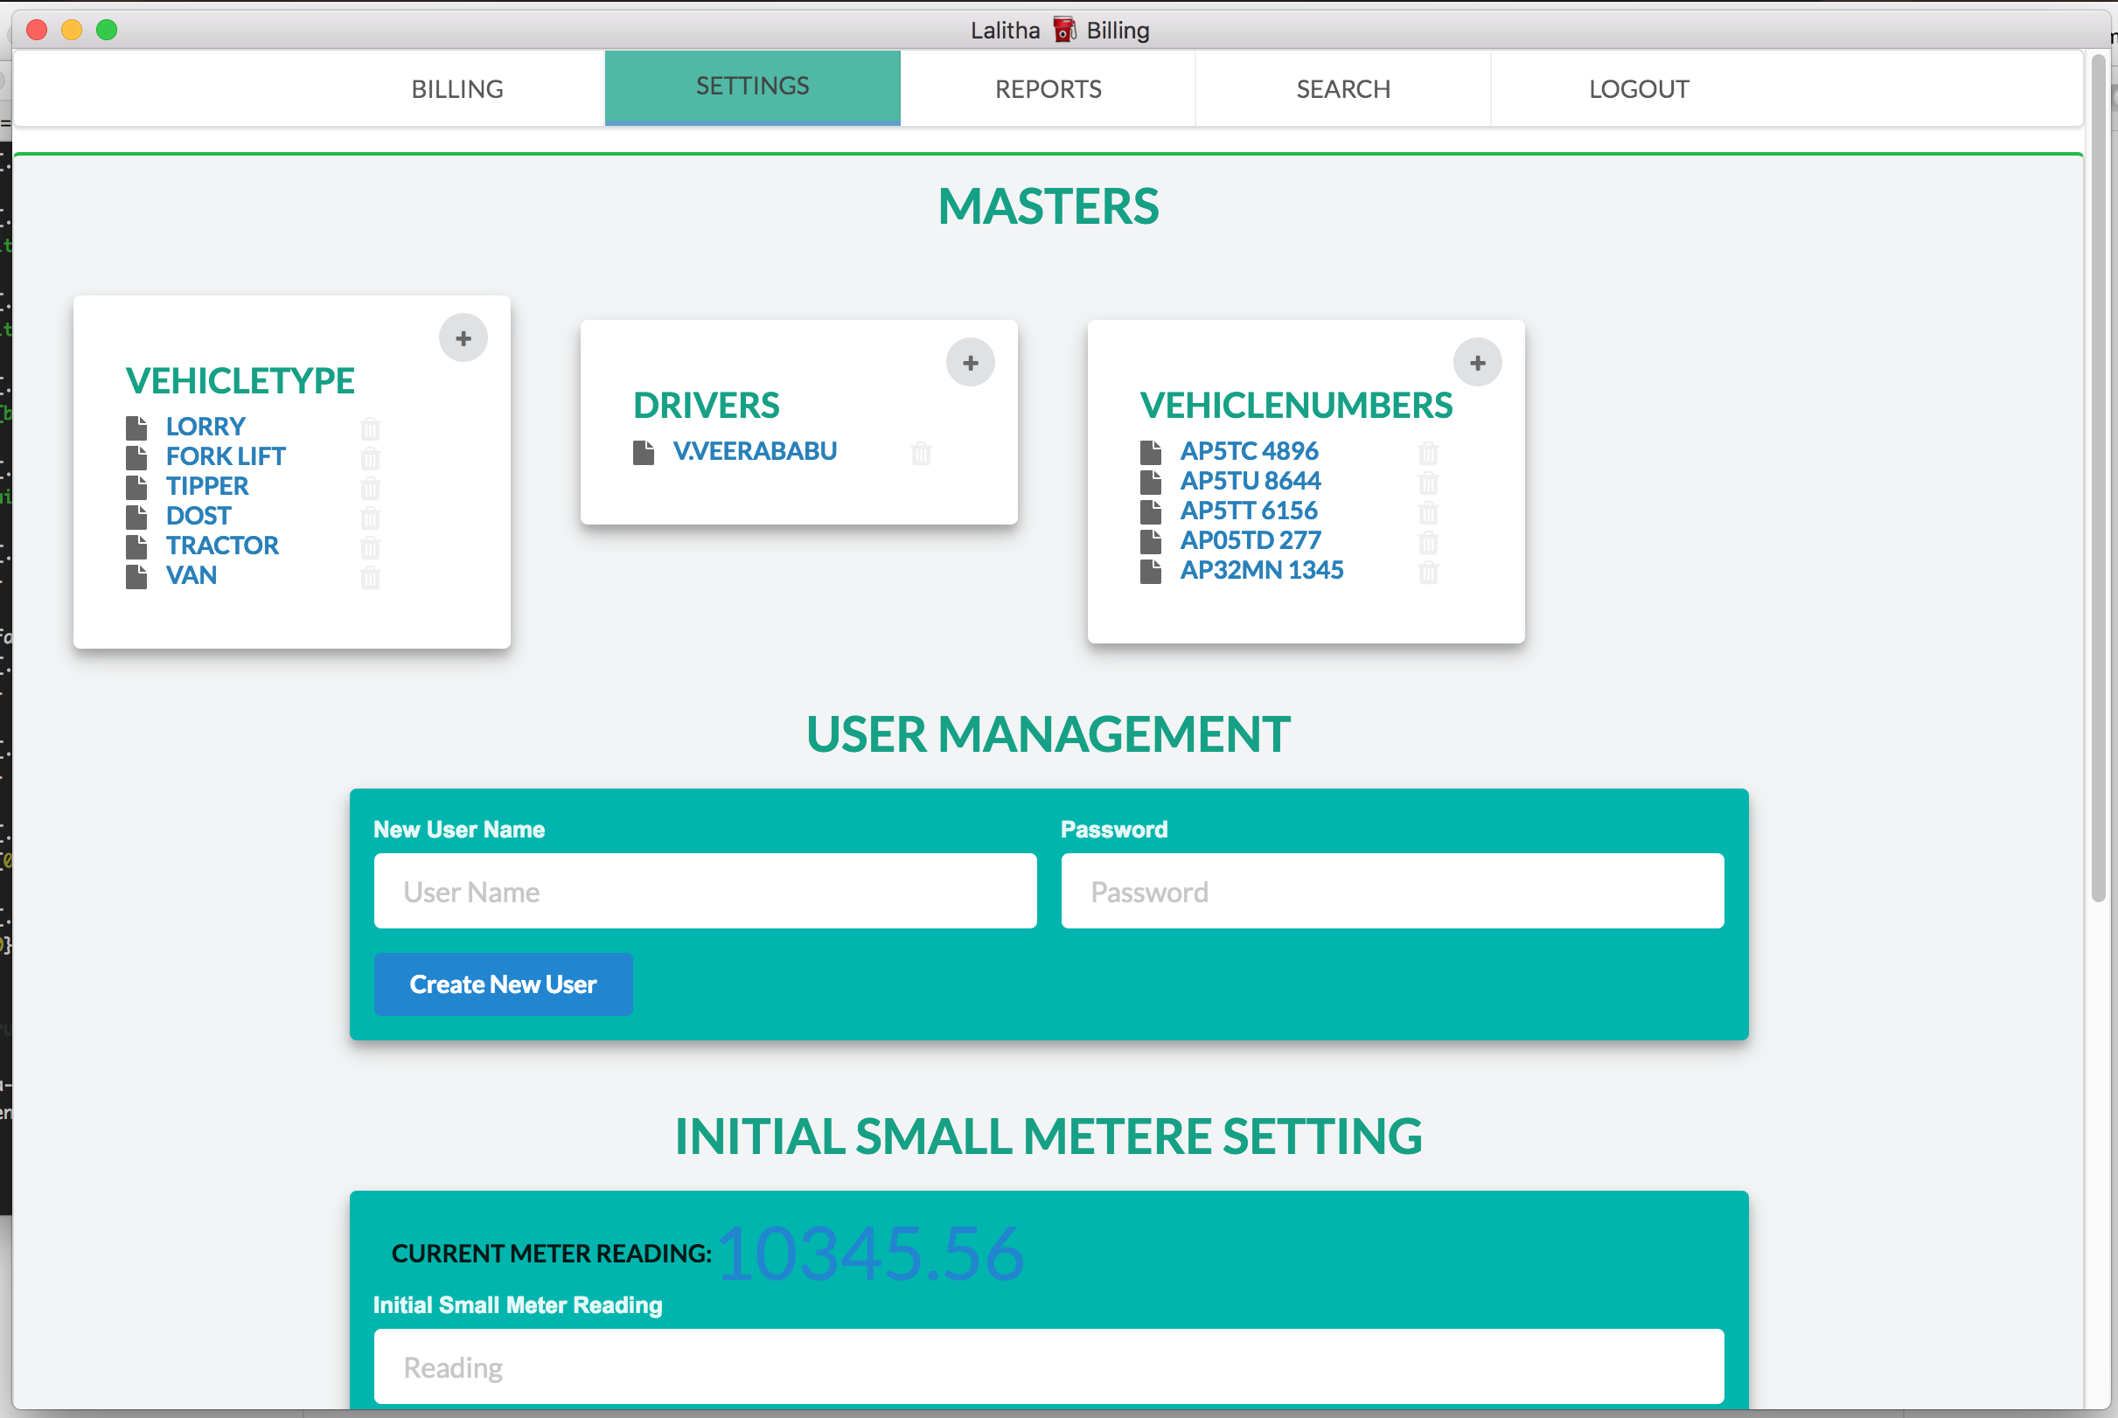Click the document icon beside LORRY
This screenshot has width=2118, height=1418.
[136, 427]
